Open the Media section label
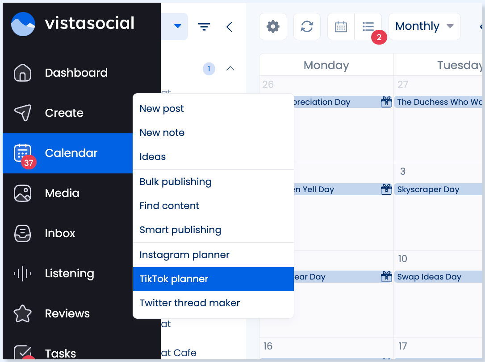Screen dimensions: 485x362 coord(62,193)
